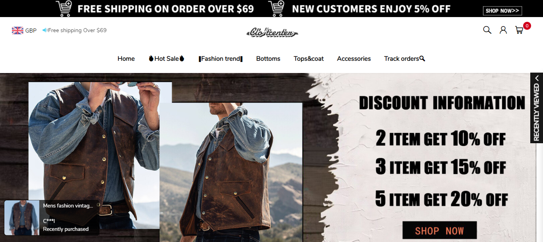
Task: Open the recently purchased vest thumbnail
Action: [22, 218]
